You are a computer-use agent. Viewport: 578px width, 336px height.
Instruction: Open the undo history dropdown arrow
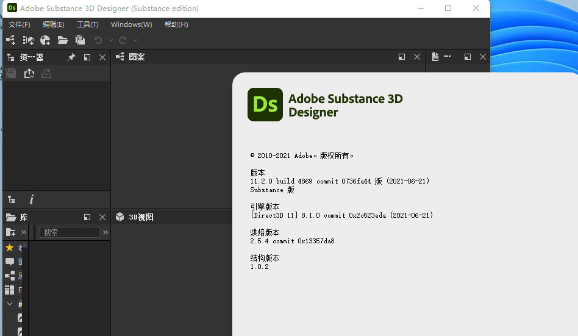coord(110,41)
